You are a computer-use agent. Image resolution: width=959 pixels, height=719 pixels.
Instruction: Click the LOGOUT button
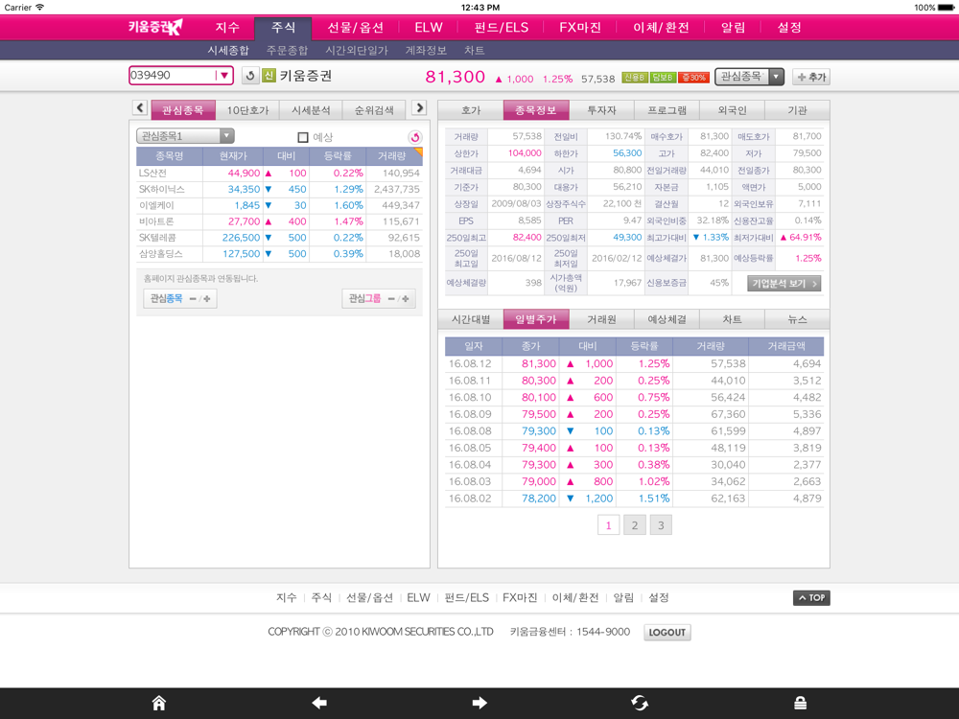pyautogui.click(x=667, y=632)
